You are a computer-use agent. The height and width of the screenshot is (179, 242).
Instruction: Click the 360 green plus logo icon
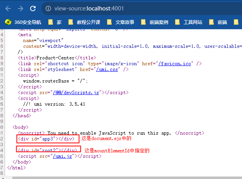(x=8, y=22)
